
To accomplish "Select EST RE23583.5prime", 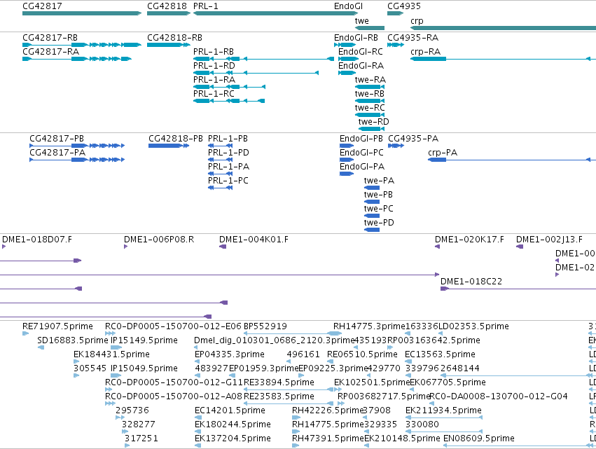I will point(289,403).
